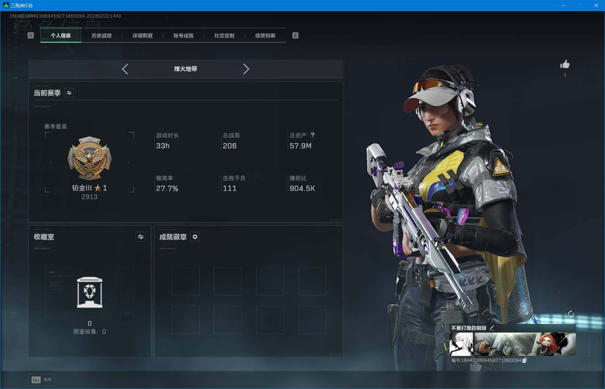Screen dimensions: 605x389
Task: Close the 三角洲行动 window
Action: [x=596, y=5]
